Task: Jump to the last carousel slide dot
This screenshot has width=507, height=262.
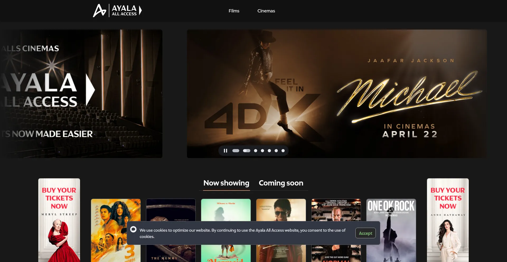Action: click(x=283, y=151)
